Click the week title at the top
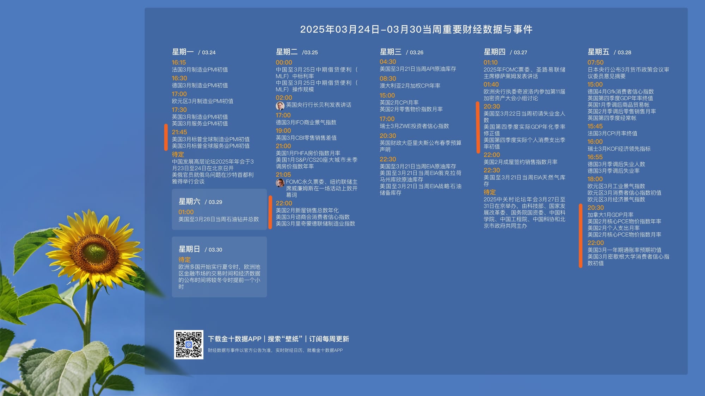705x396 pixels. pyautogui.click(x=416, y=30)
